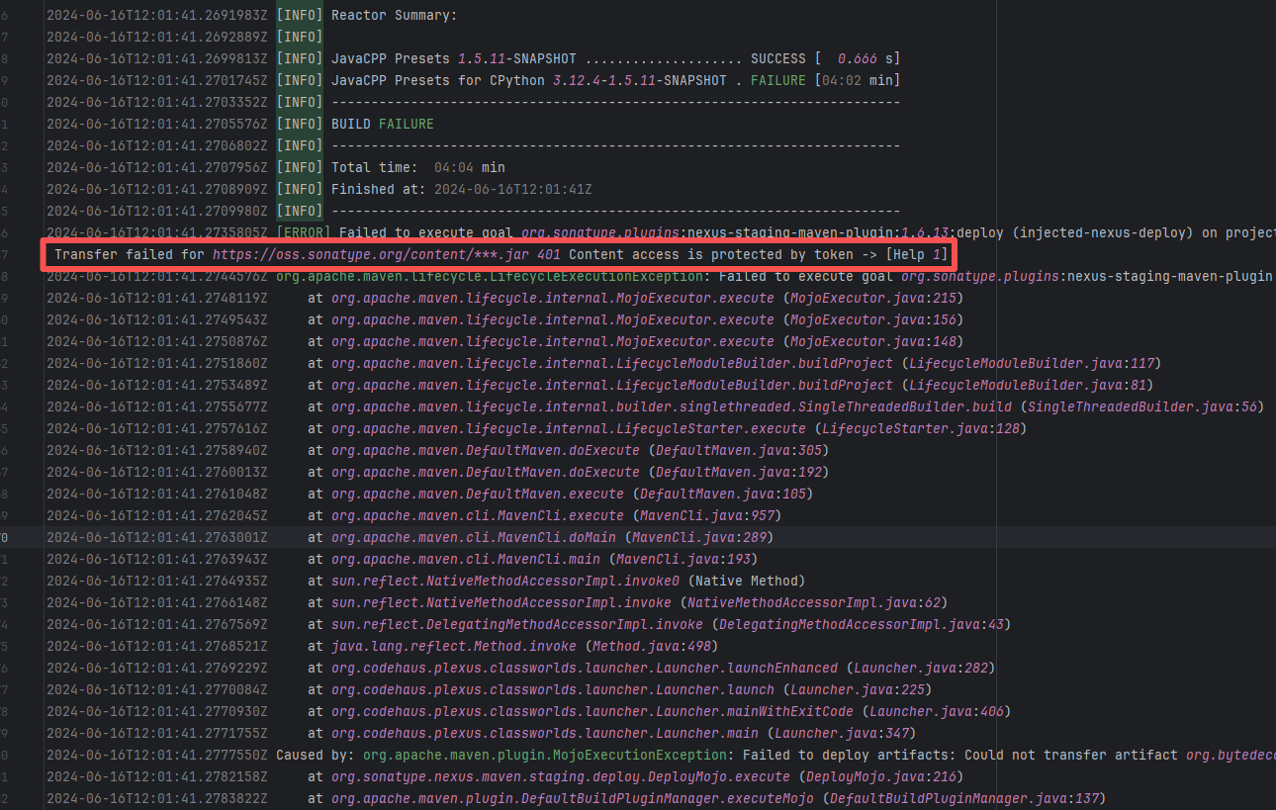1276x810 pixels.
Task: Open the DefaultBuildPluginManager.java:137 reference
Action: tap(967, 798)
